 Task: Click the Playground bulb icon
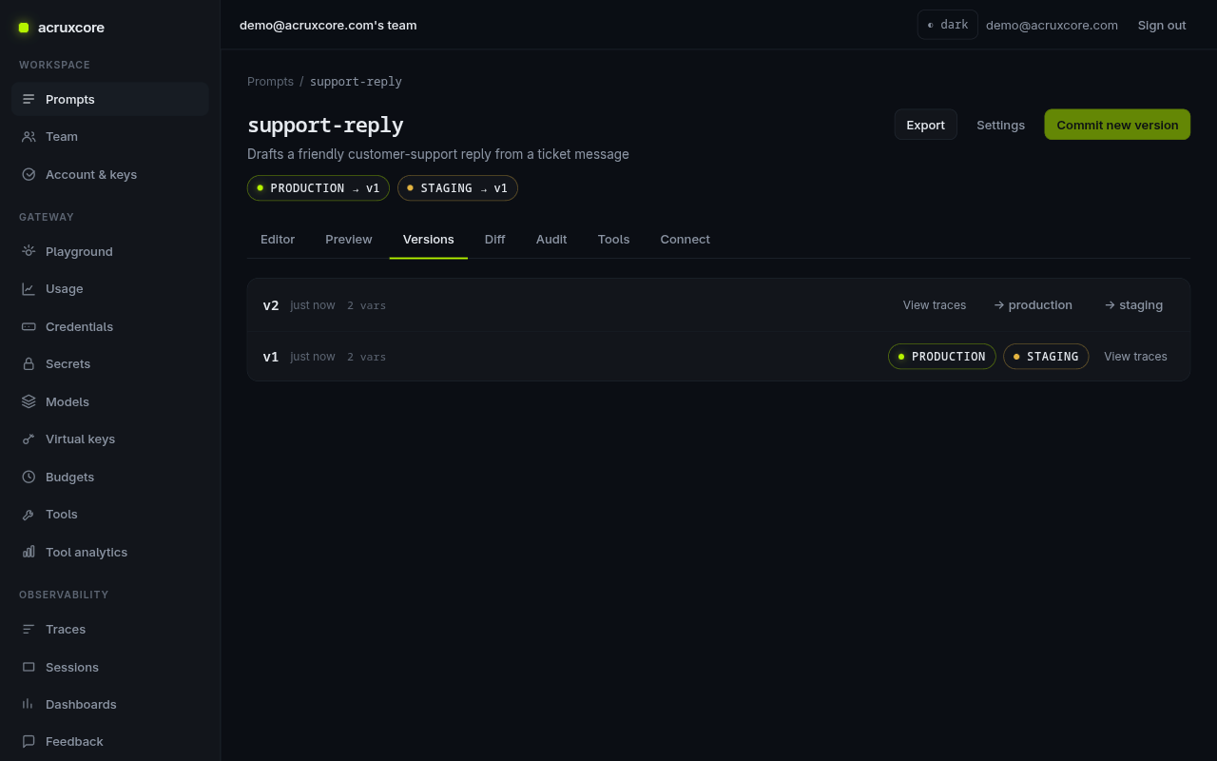tap(29, 251)
